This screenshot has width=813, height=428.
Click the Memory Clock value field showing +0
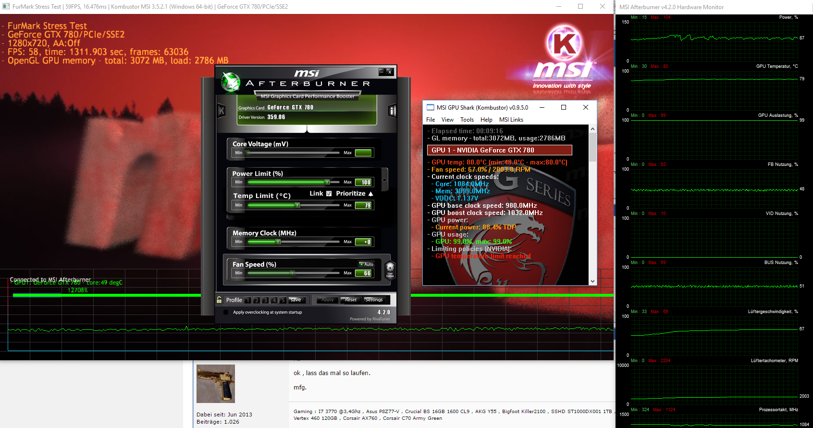(x=363, y=242)
